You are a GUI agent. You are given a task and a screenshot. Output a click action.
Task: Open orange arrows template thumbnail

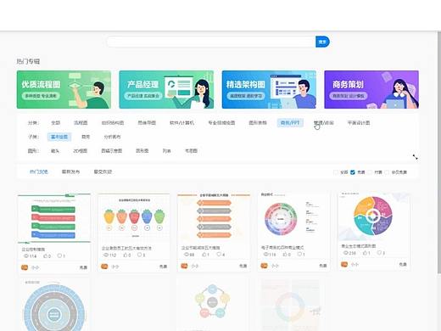[x=214, y=217]
